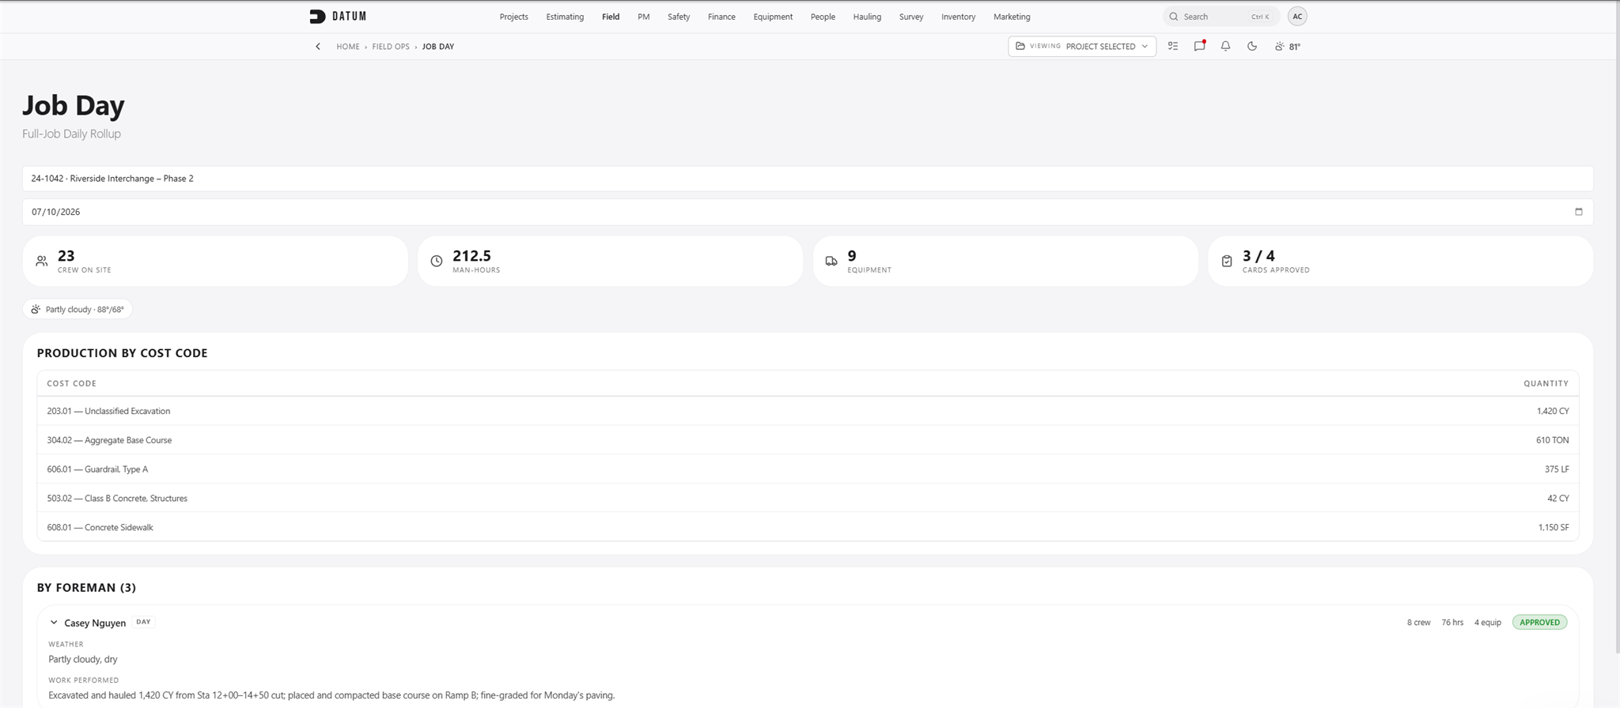
Task: Open the checklist tasks icon
Action: (x=1173, y=46)
